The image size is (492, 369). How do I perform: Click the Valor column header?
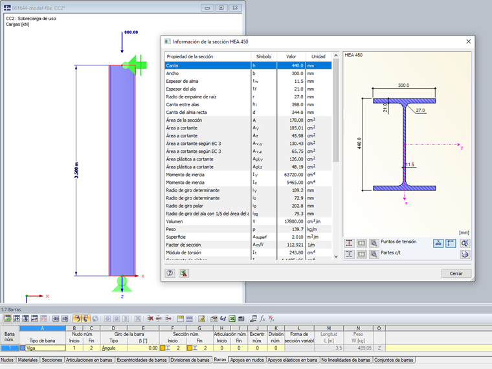(291, 56)
